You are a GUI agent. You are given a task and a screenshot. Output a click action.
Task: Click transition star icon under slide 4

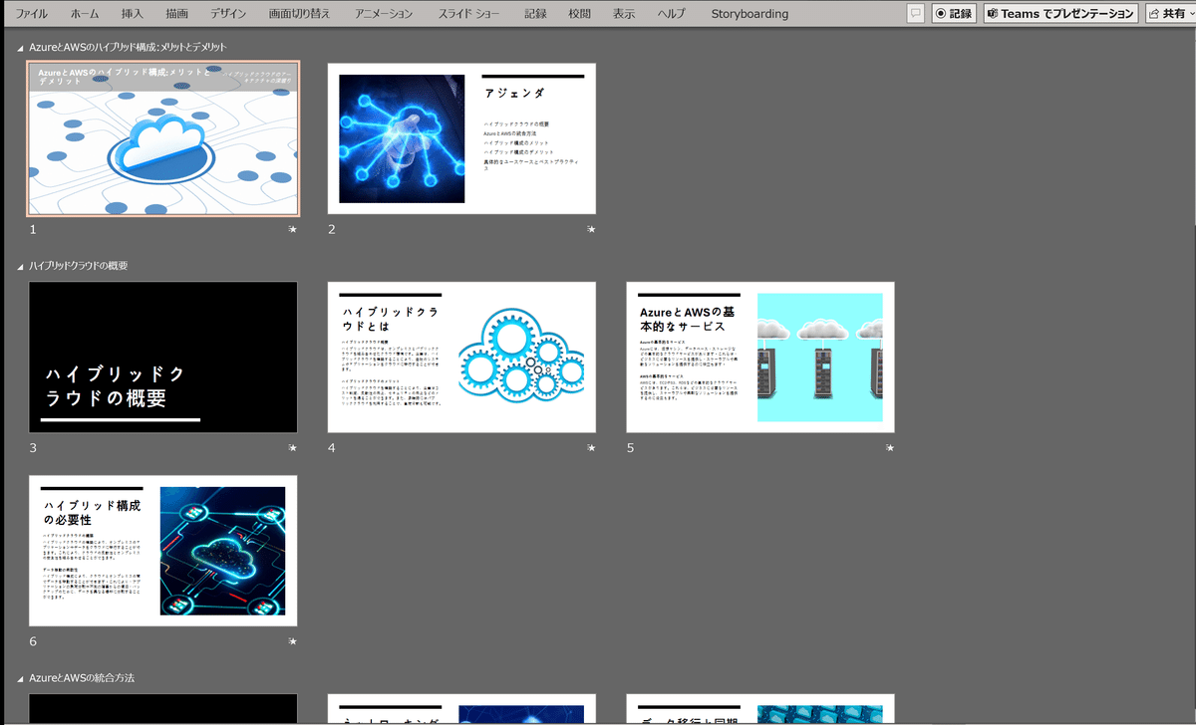(591, 448)
